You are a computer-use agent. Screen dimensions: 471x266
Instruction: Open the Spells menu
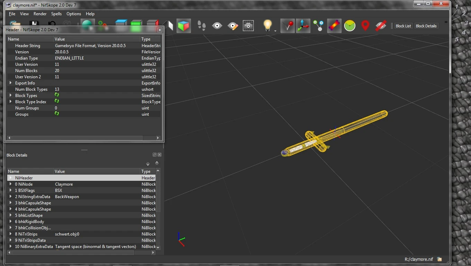click(x=56, y=14)
